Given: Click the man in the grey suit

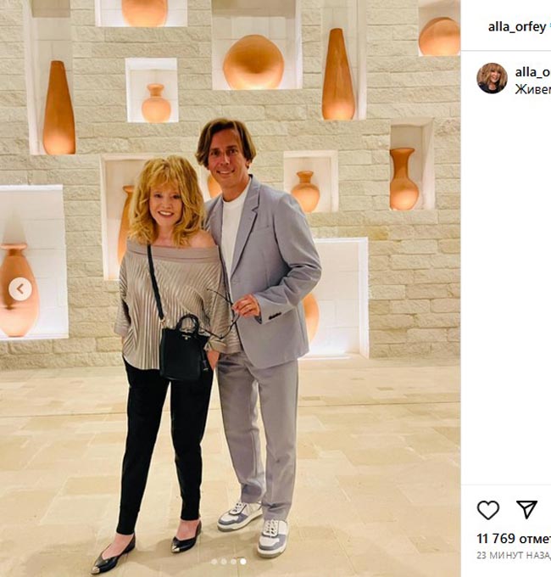Looking at the screenshot, I should point(259,331).
